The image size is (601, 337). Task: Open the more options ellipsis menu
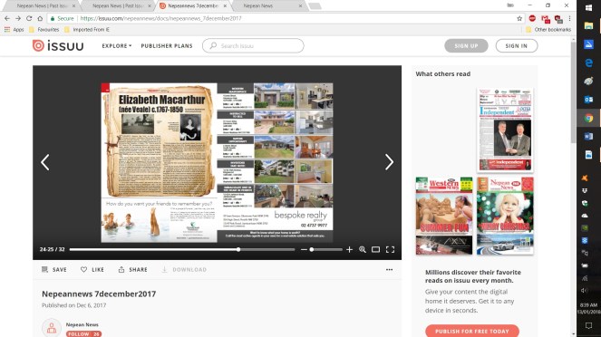(390, 270)
